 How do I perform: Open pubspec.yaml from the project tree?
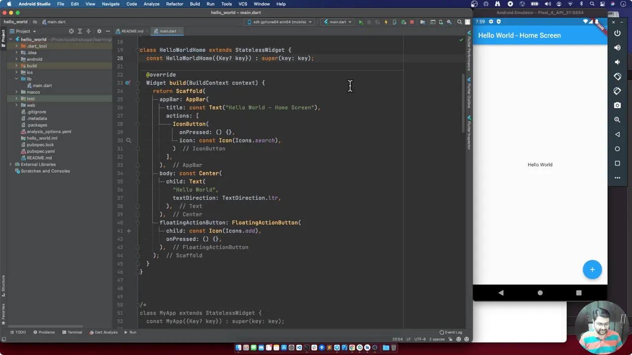40,151
